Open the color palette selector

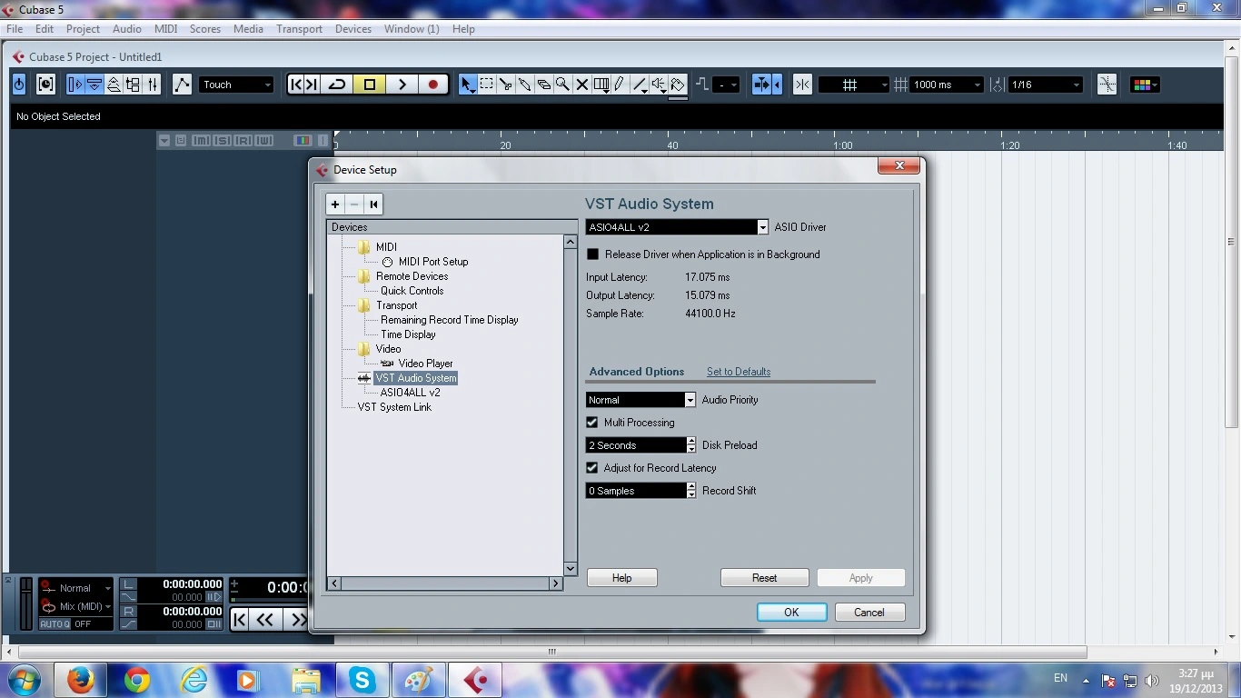point(1144,85)
